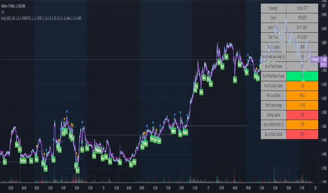The image size is (328, 193).
Task: Click the '1000' start capital value
Action: [302, 47]
